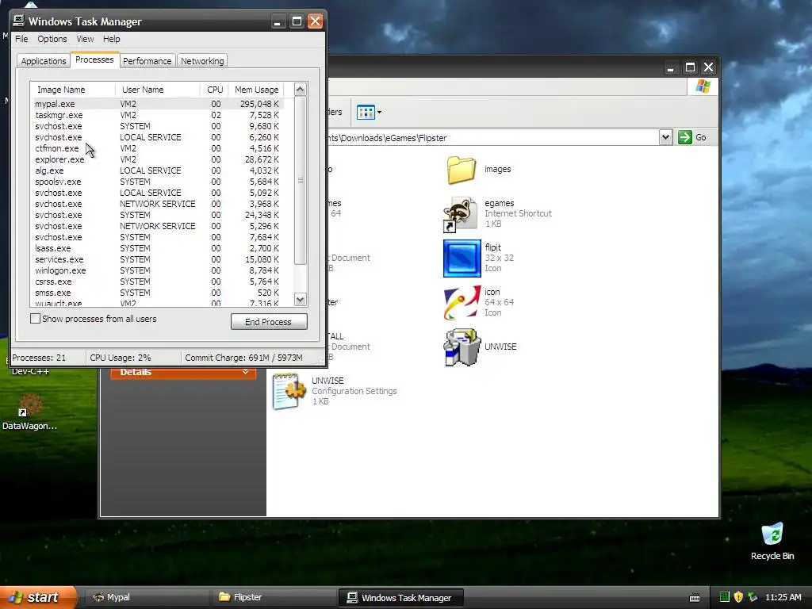Image resolution: width=812 pixels, height=609 pixels.
Task: Select the lsass.exe process row
Action: pos(158,248)
